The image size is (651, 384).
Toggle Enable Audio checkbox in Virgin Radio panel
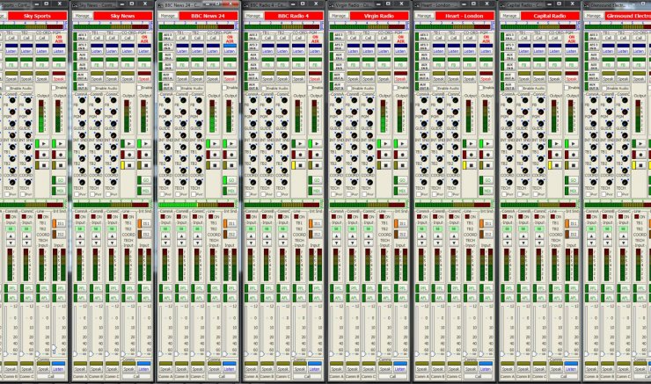pos(348,88)
